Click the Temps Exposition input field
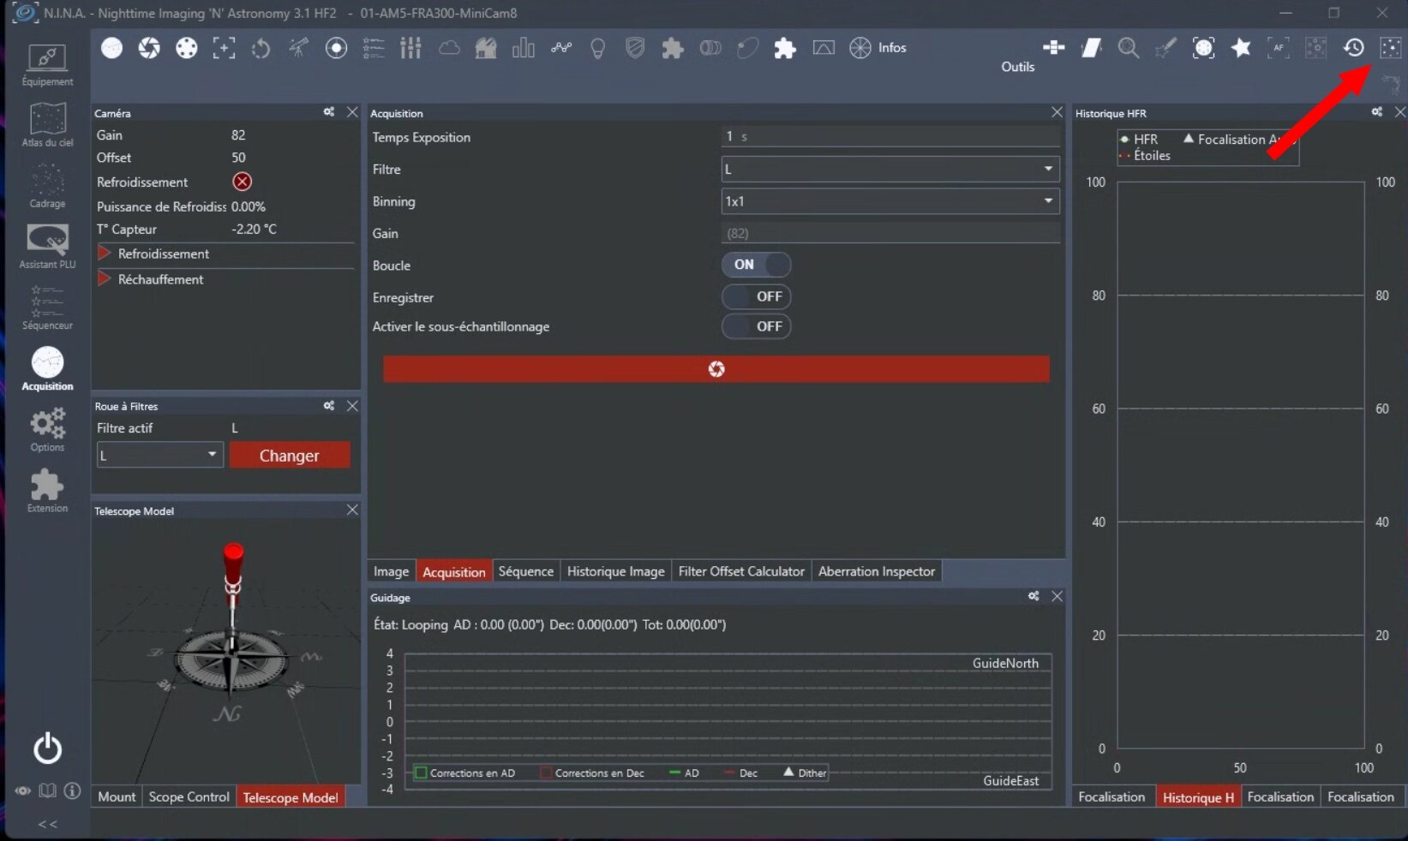This screenshot has width=1408, height=841. [890, 137]
